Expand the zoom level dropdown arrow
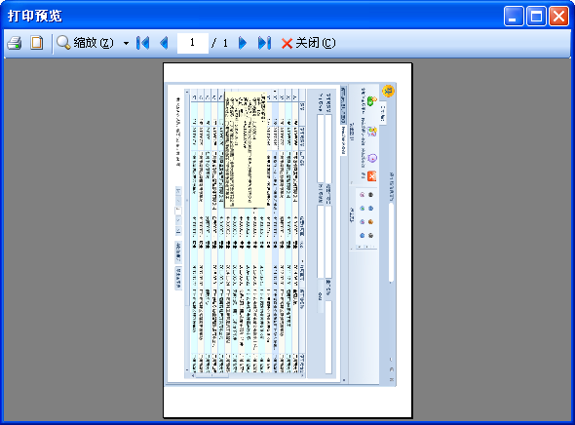The width and height of the screenshot is (575, 425). click(x=126, y=43)
